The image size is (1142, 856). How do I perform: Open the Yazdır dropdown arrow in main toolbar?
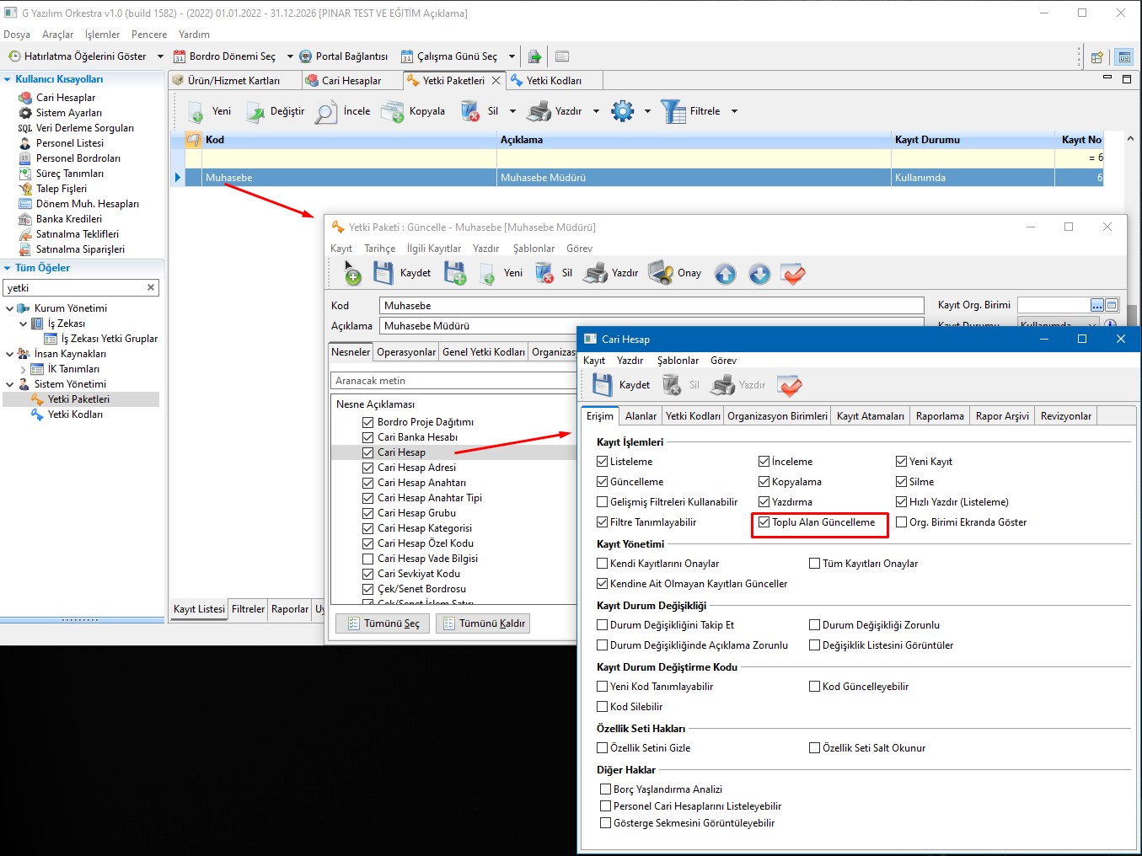596,111
